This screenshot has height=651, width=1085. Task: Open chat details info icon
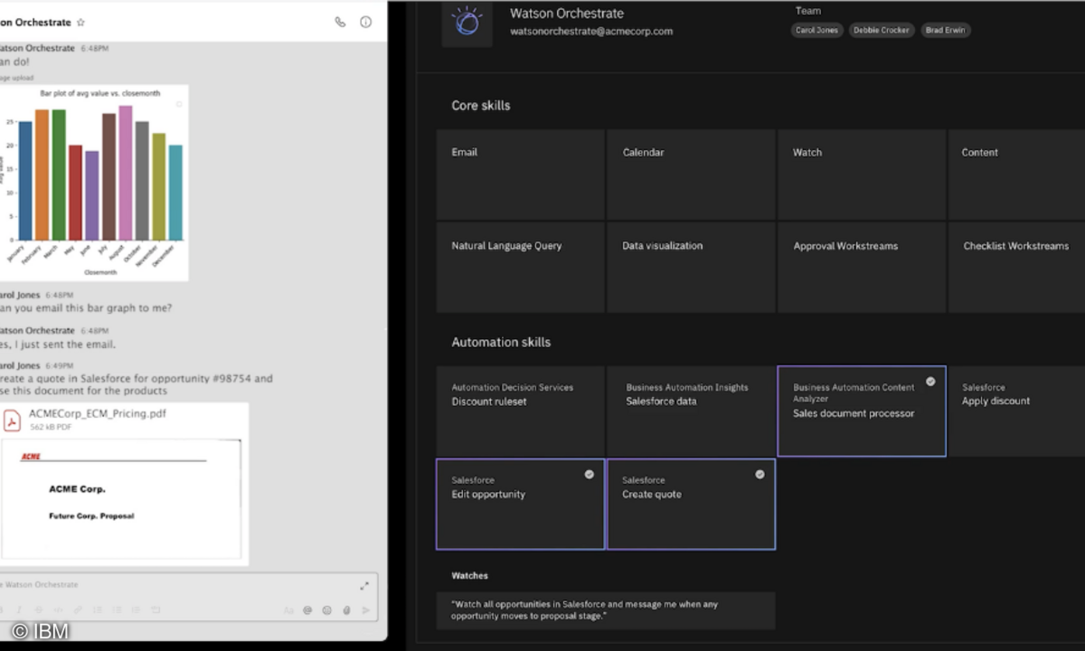tap(366, 22)
